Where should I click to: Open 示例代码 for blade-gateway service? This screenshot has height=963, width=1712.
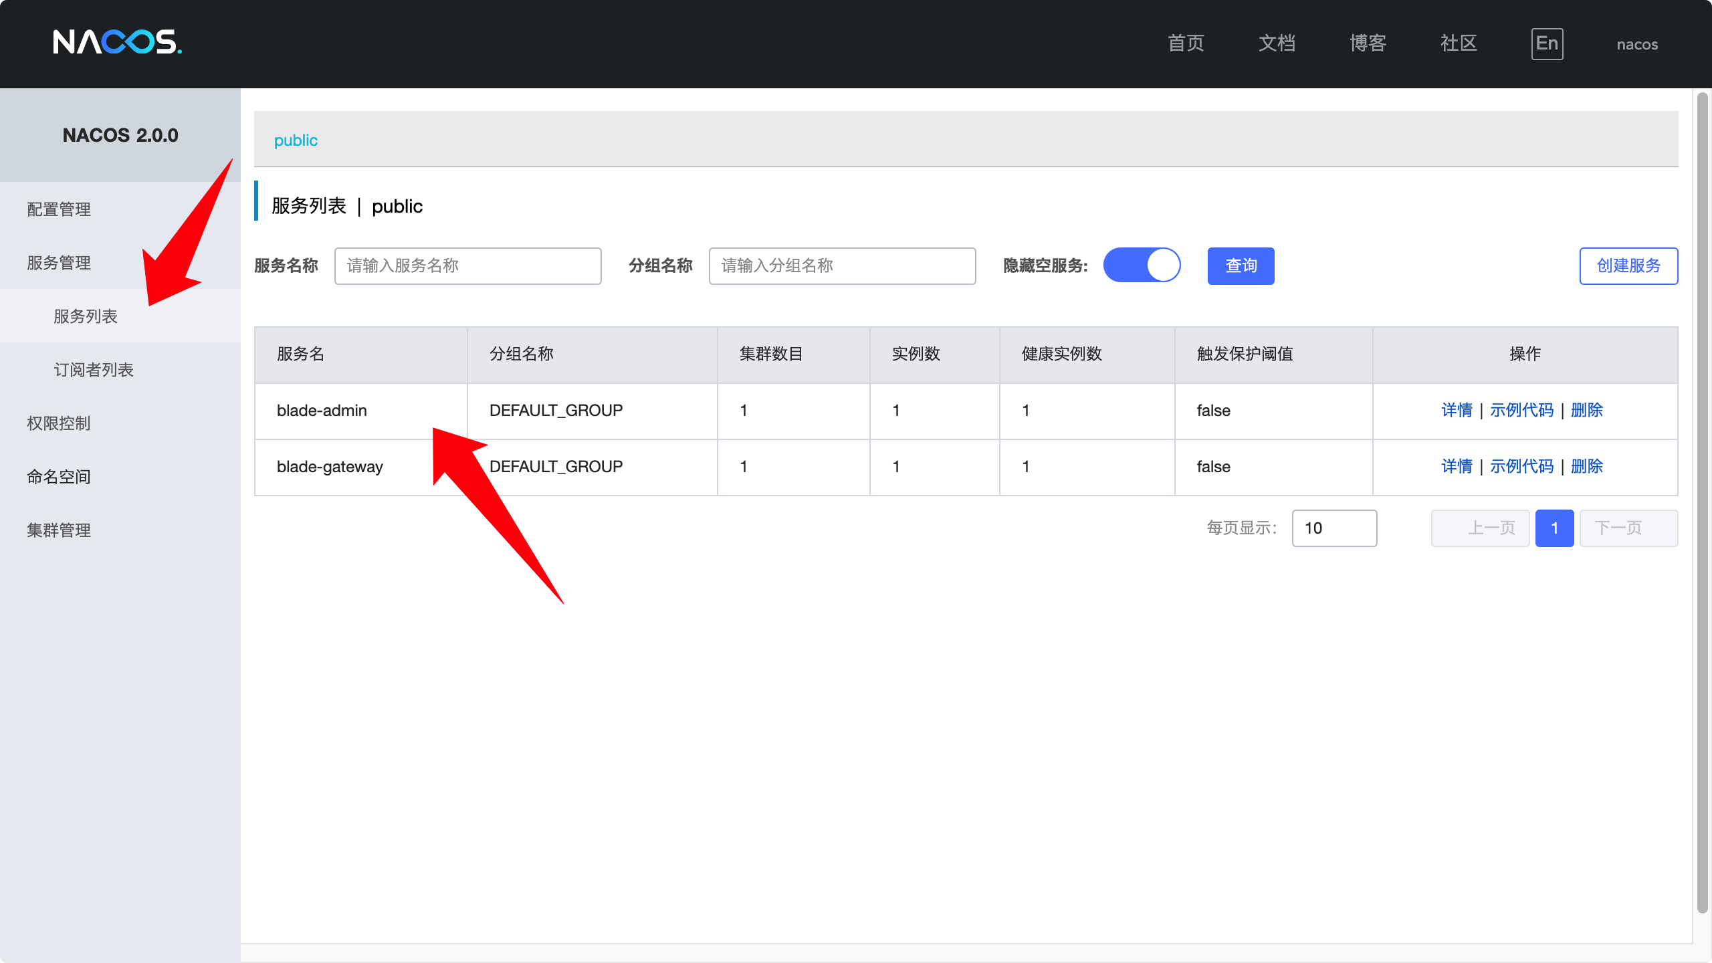1521,466
